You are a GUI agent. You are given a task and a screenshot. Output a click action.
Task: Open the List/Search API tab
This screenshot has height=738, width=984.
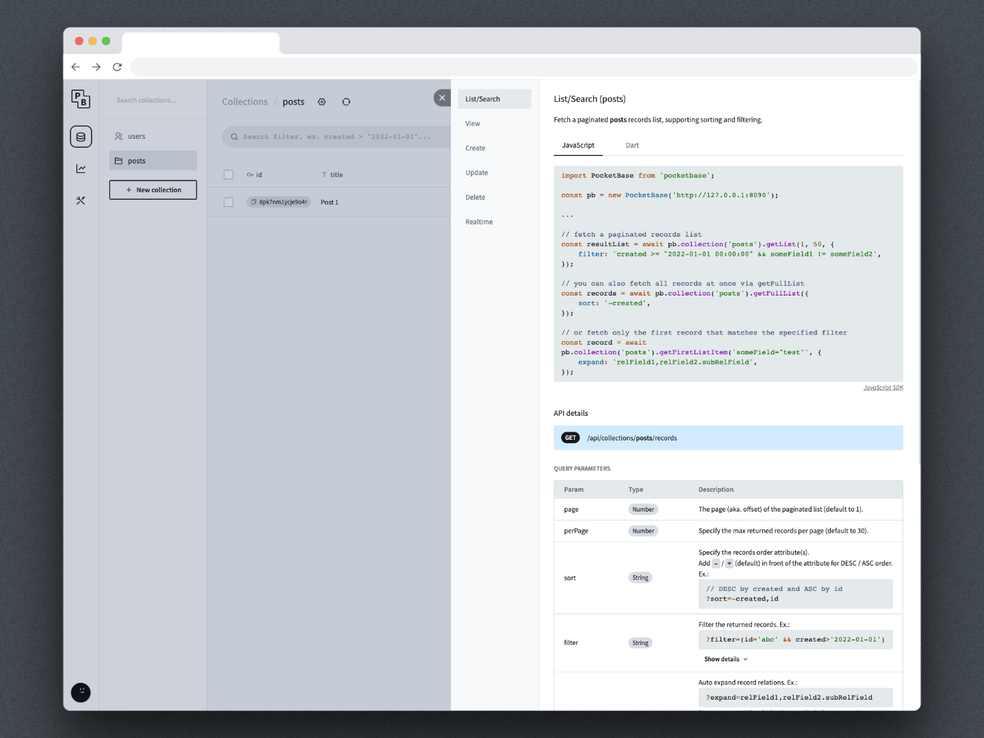tap(494, 98)
